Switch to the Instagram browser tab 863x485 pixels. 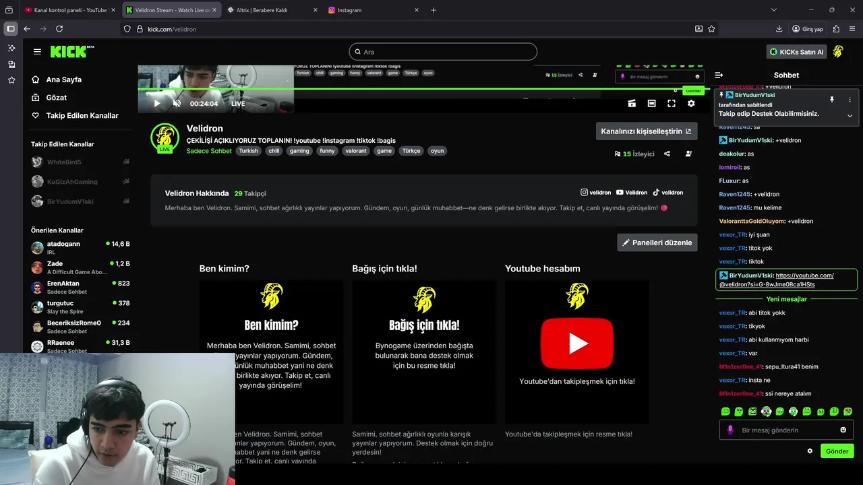pos(373,10)
